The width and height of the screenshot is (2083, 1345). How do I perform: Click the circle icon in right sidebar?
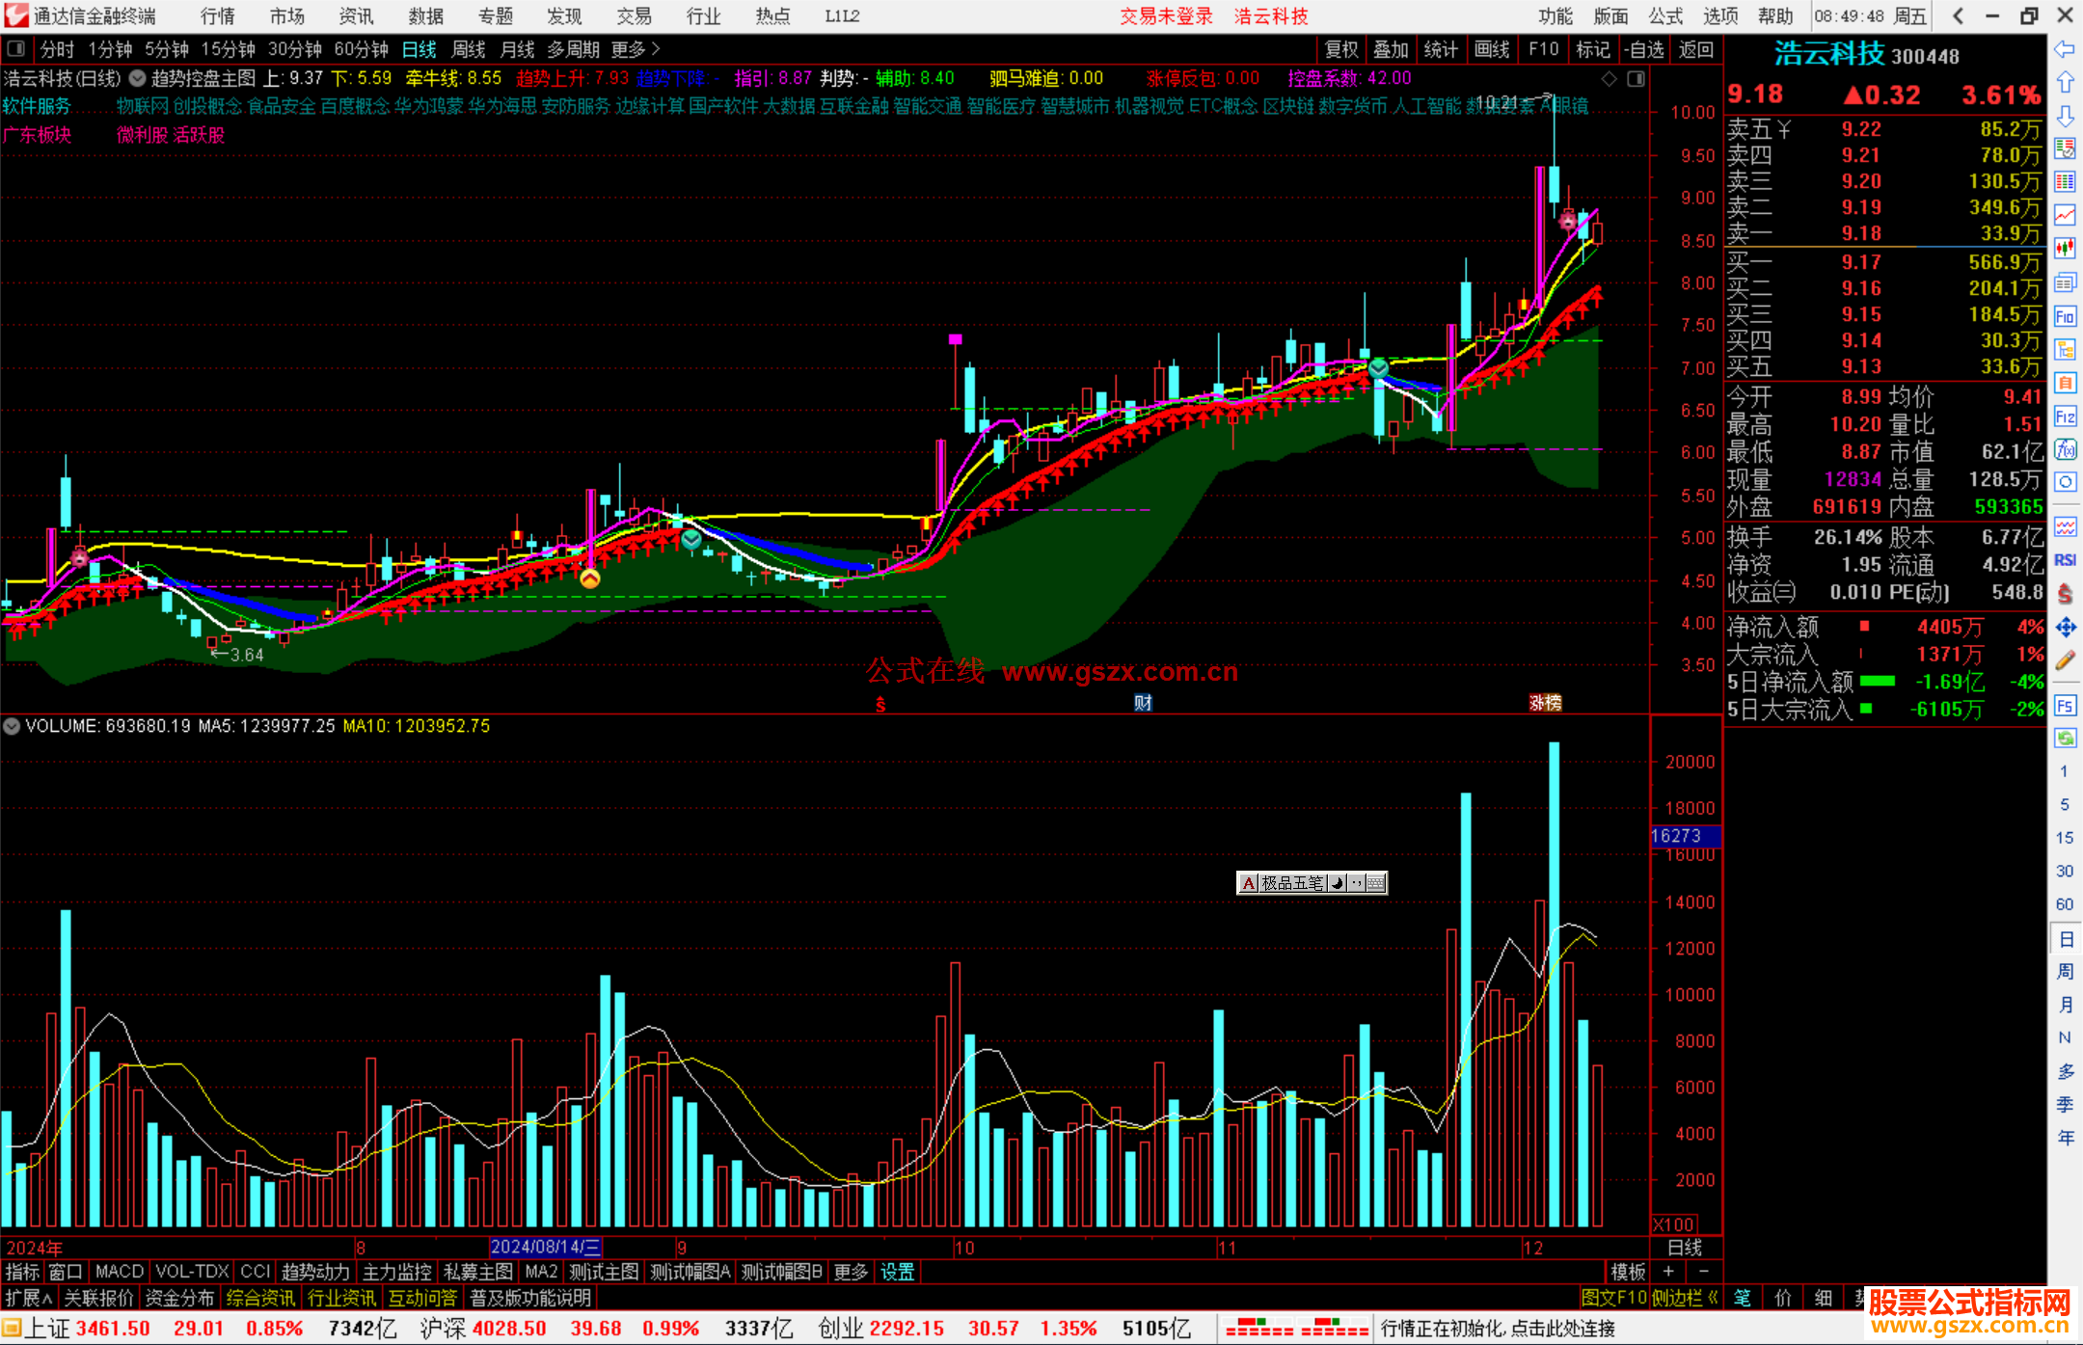(2065, 482)
